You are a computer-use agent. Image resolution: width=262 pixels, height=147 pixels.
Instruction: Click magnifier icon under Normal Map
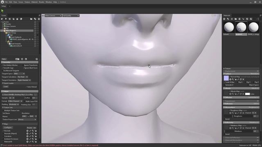pos(233,80)
